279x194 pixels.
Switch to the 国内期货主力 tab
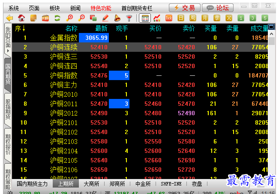(x=32, y=184)
